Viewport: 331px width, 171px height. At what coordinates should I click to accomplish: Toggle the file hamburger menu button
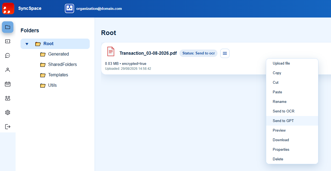(225, 53)
